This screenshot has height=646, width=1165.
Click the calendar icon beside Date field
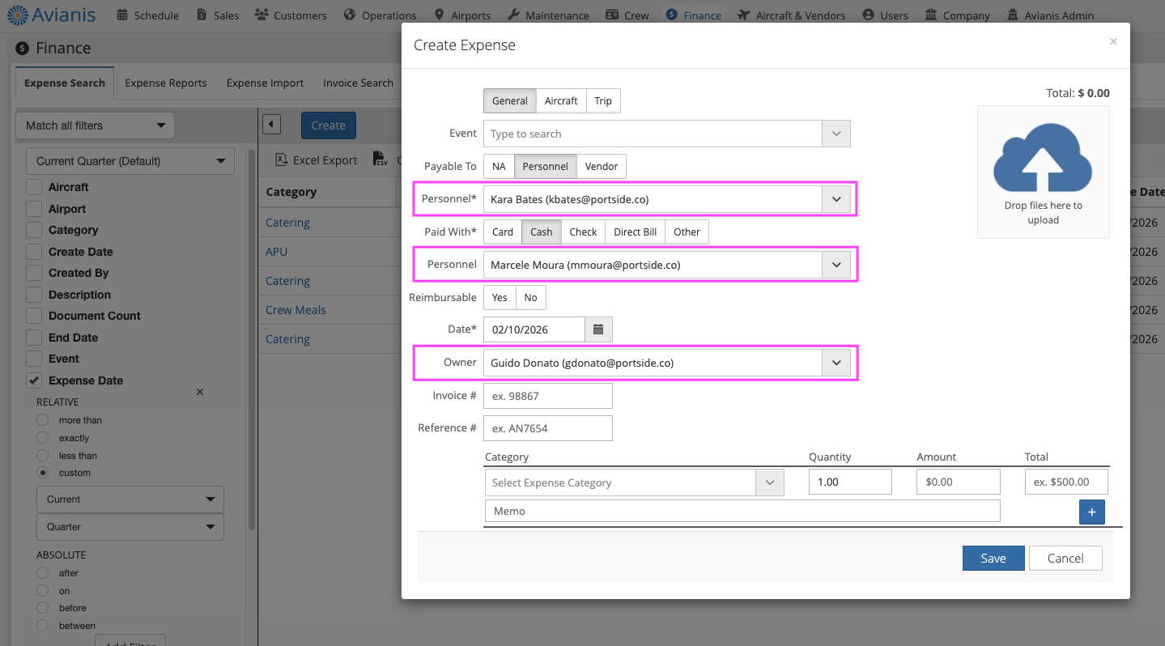coord(598,329)
